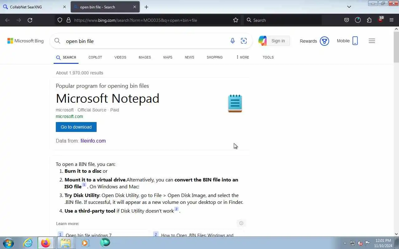Click the Mobile phone icon
This screenshot has height=249, width=399.
[355, 41]
